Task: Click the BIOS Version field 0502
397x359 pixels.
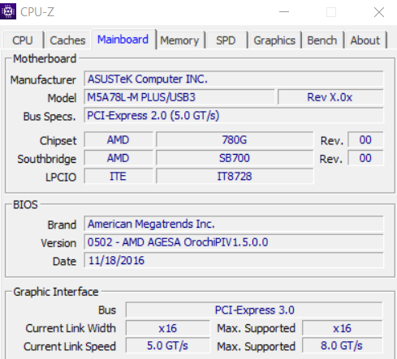Action: 234,242
